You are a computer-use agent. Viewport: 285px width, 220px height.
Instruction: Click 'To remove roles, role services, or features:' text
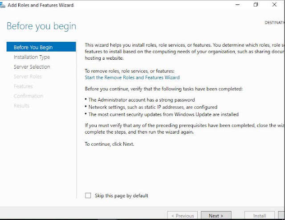[x=130, y=71]
